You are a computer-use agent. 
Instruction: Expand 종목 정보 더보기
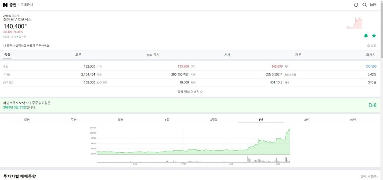pyautogui.click(x=190, y=92)
